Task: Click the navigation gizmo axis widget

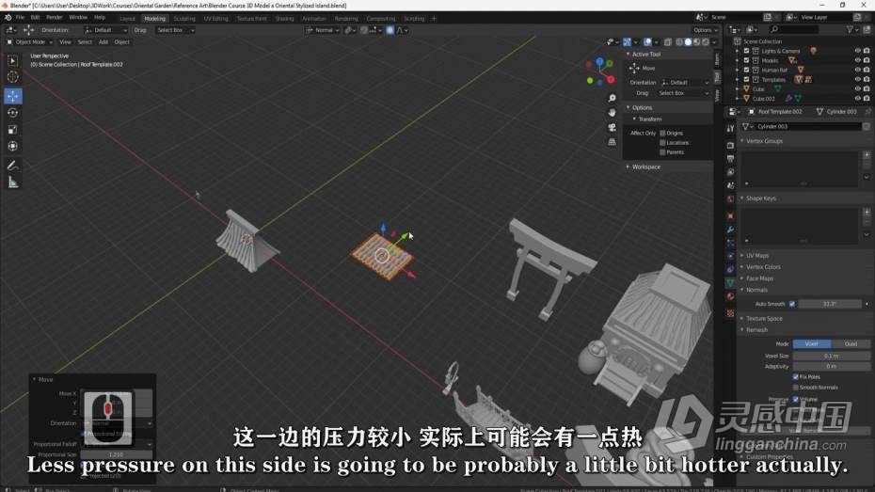Action: 600,71
